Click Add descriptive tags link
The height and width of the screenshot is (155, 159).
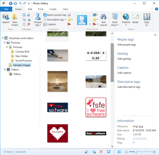129,87
